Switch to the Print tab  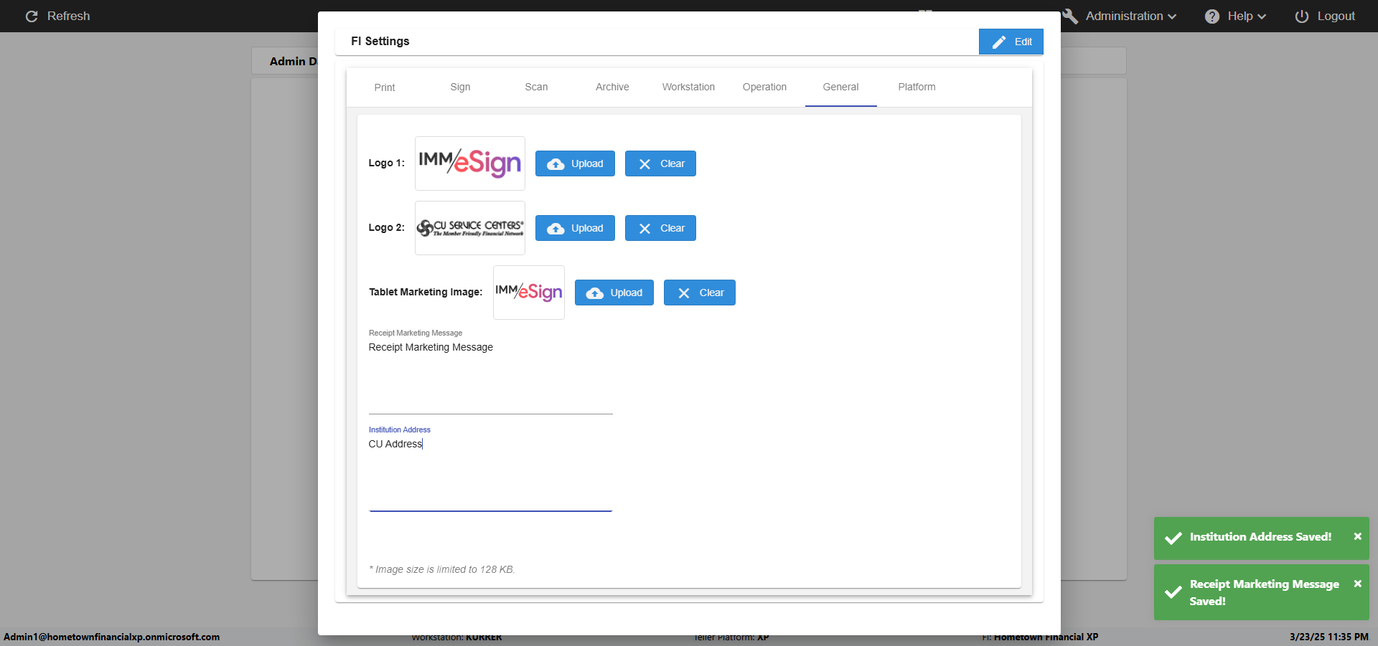tap(385, 87)
